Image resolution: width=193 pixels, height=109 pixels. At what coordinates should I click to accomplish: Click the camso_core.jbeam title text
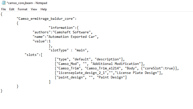coord(20,3)
